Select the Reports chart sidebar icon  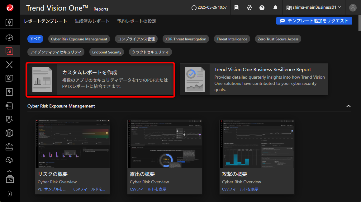coord(9,51)
